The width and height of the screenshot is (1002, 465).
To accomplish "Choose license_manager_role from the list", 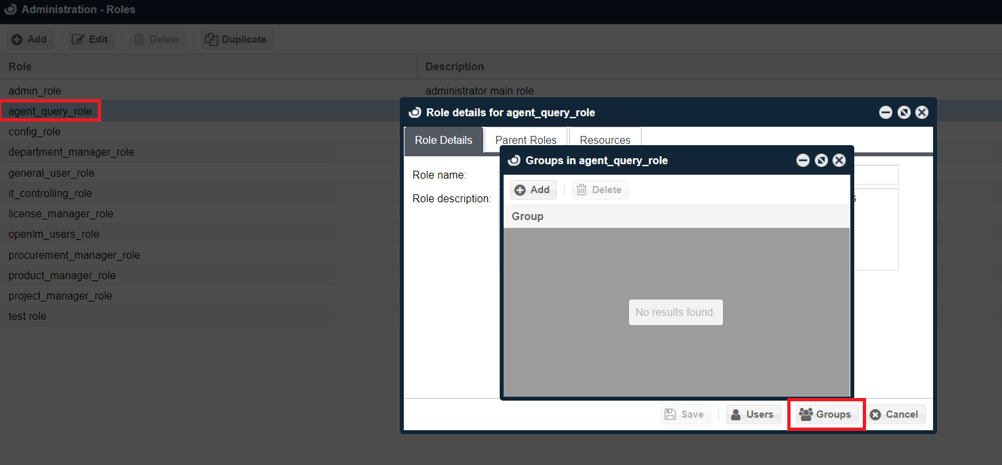I will 61,214.
